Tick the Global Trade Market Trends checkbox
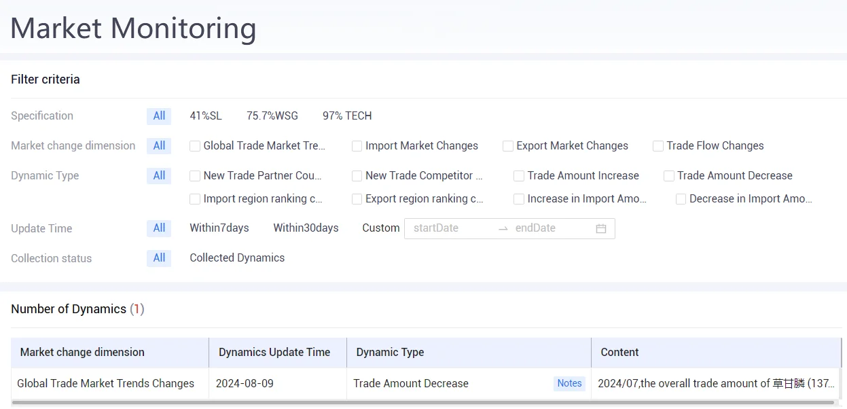 point(195,146)
